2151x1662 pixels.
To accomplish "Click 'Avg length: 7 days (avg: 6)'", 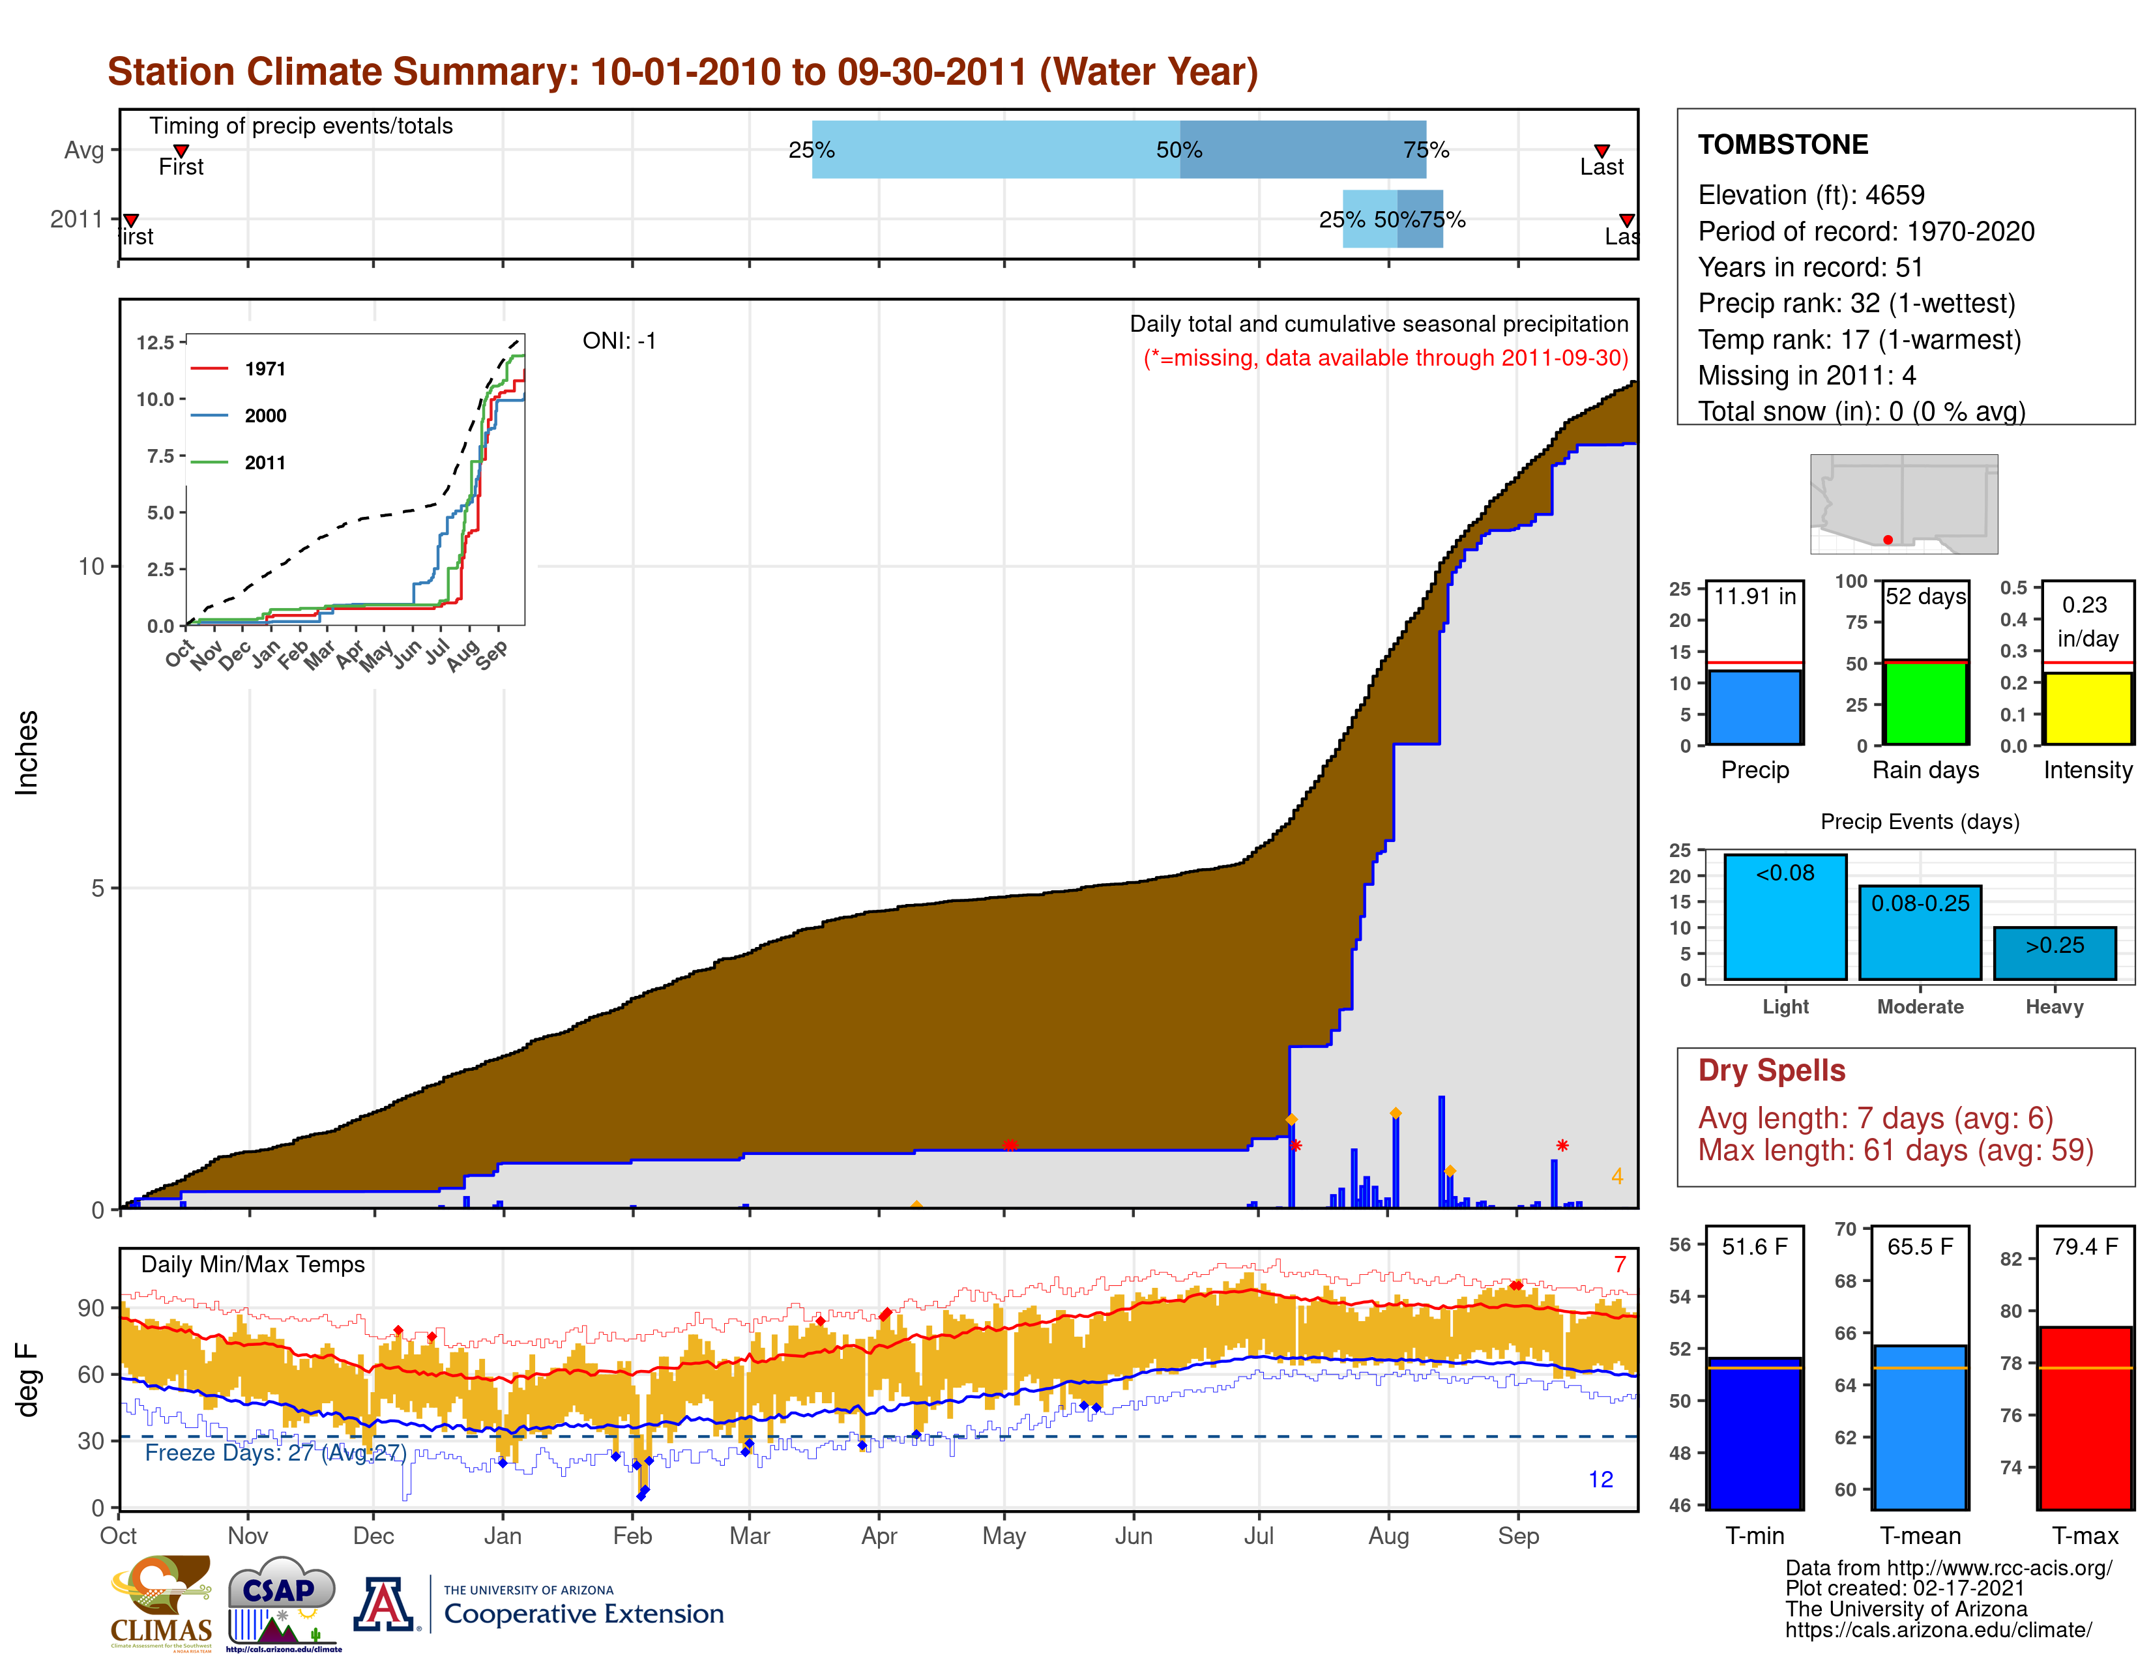I will (1876, 1118).
